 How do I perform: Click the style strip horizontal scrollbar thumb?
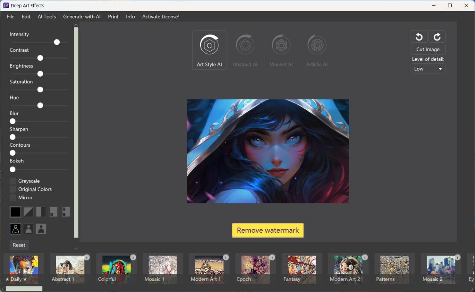tap(24, 289)
